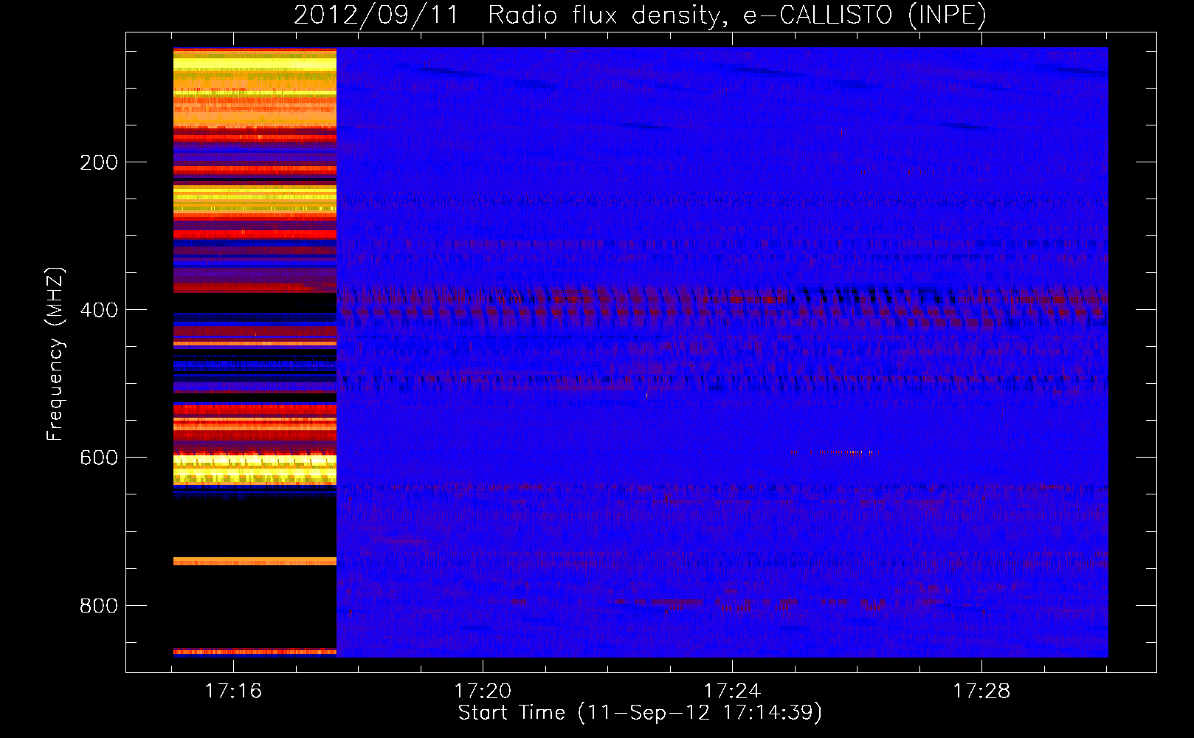Viewport: 1194px width, 738px height.
Task: Click the plot title 'Radio flux density, e-CALLISTO (INPE)'
Action: pyautogui.click(x=737, y=15)
